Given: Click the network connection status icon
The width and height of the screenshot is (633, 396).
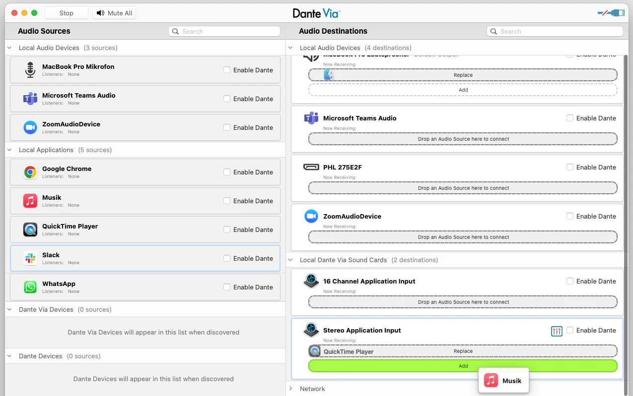Looking at the screenshot, I should (611, 13).
